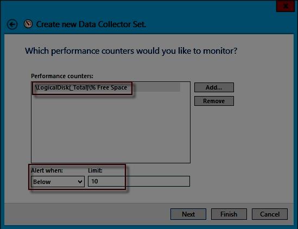Click the 'Which performance counters' heading
Viewport: 298px width, 229px height.
pyautogui.click(x=131, y=51)
